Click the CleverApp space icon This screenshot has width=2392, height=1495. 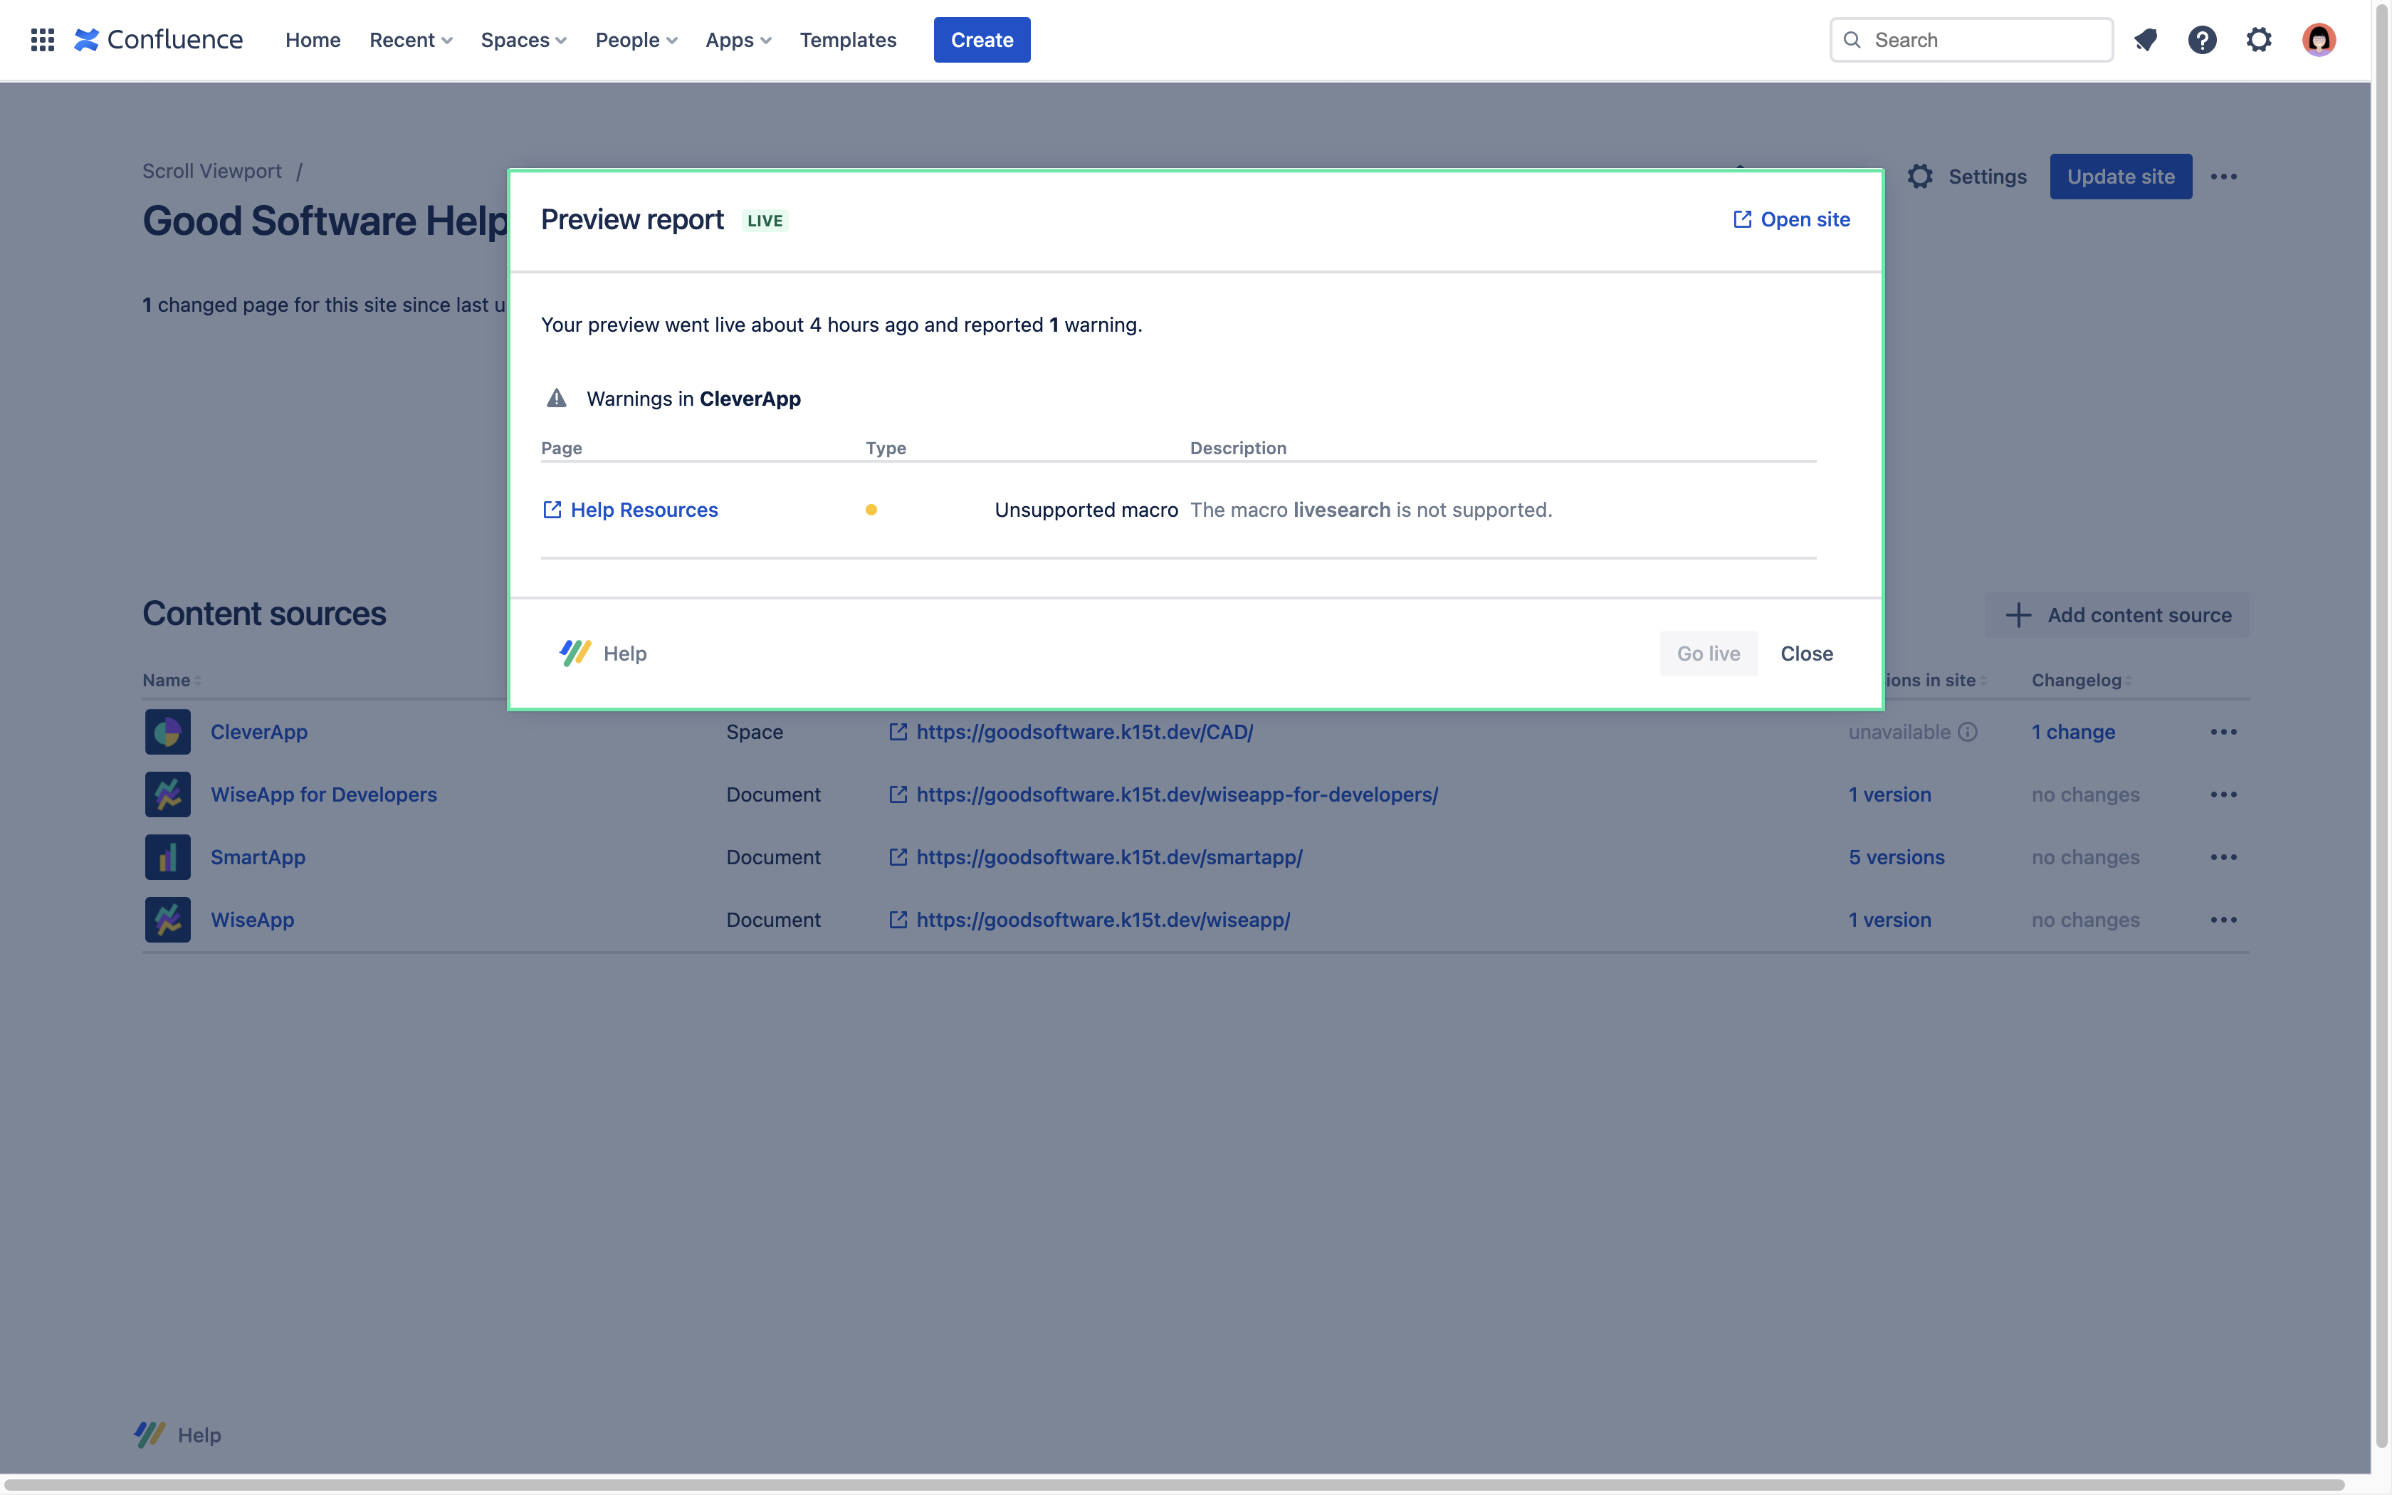click(167, 732)
